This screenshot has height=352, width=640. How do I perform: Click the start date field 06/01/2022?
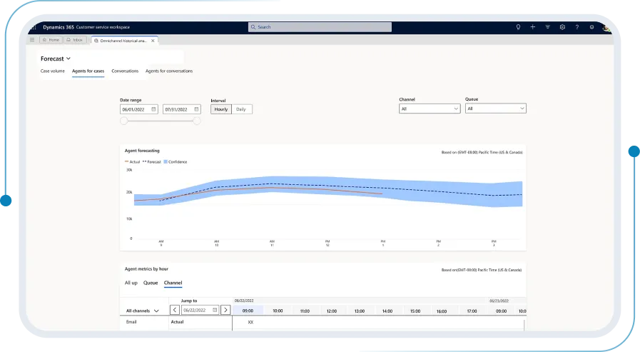click(x=139, y=109)
